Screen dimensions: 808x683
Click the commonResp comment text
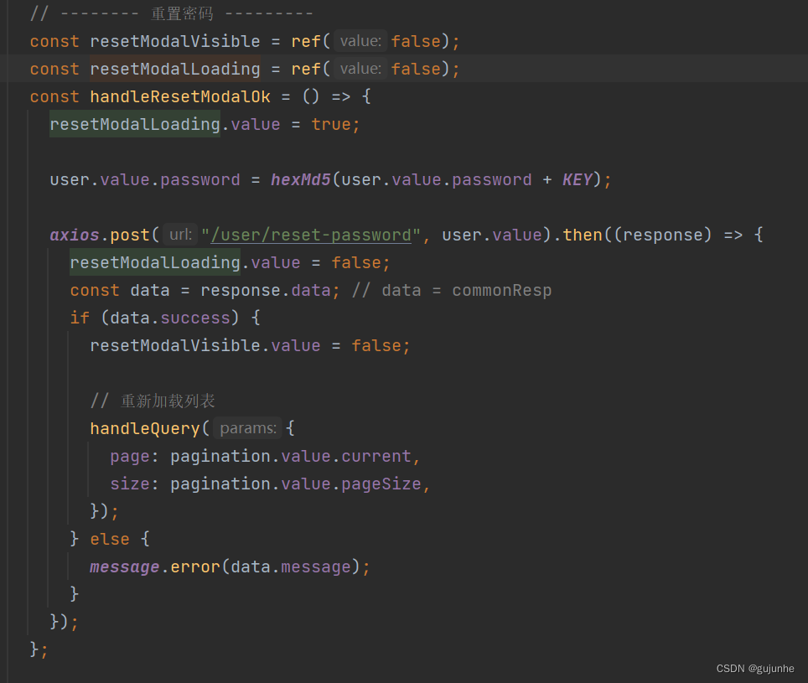click(502, 290)
